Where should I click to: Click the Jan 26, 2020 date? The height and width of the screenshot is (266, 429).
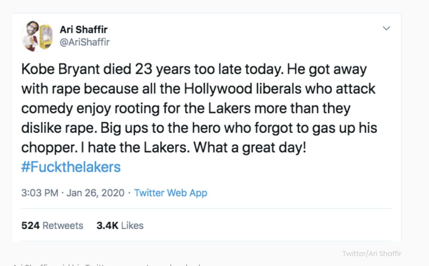point(95,193)
